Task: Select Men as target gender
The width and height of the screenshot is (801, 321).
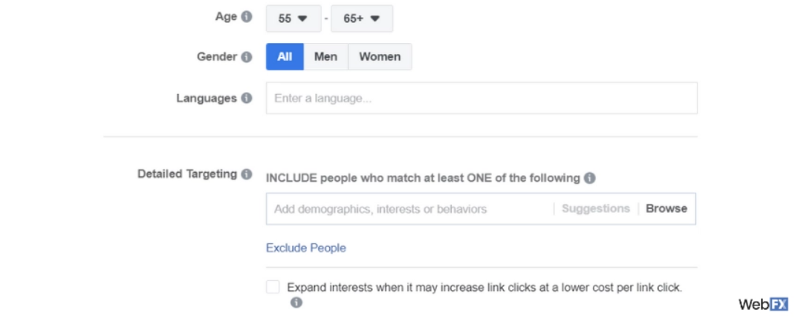Action: (325, 56)
